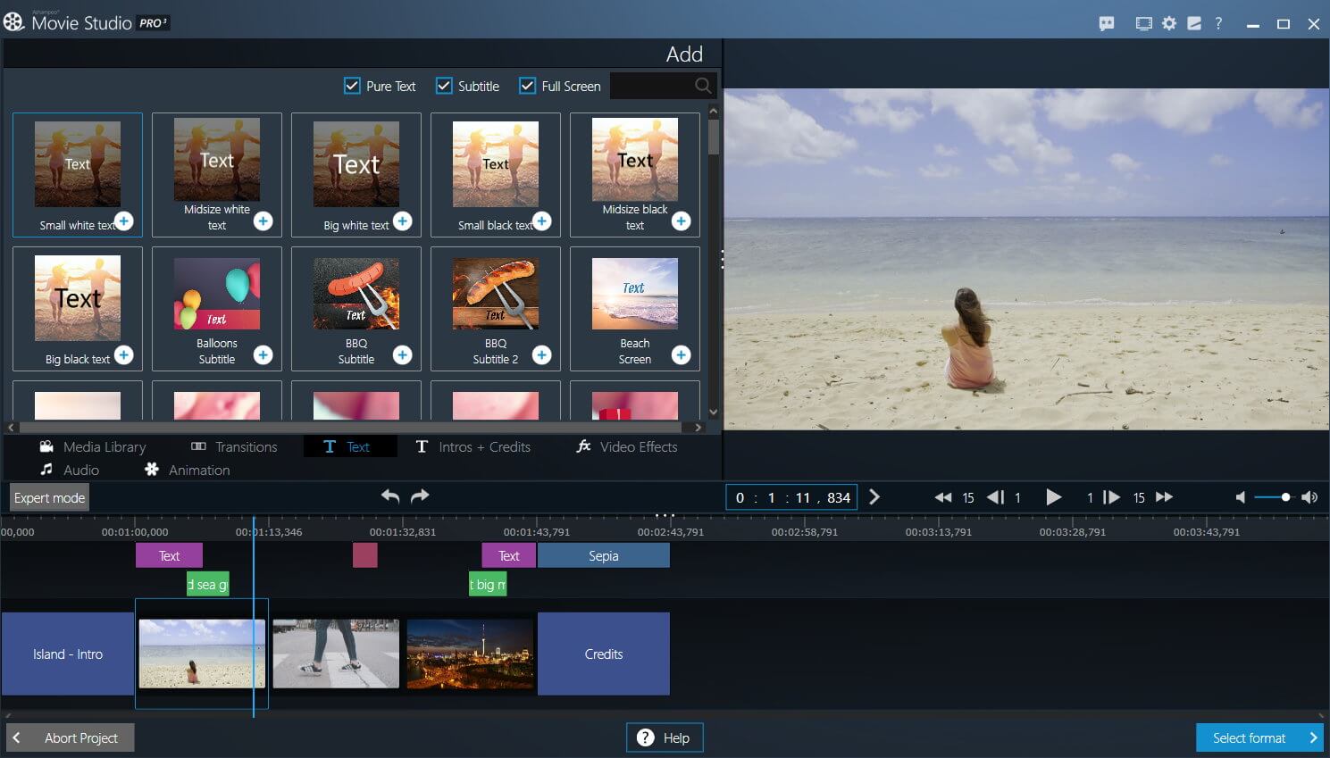Image resolution: width=1330 pixels, height=758 pixels.
Task: Open Select format with the arrow chevron
Action: click(1312, 737)
